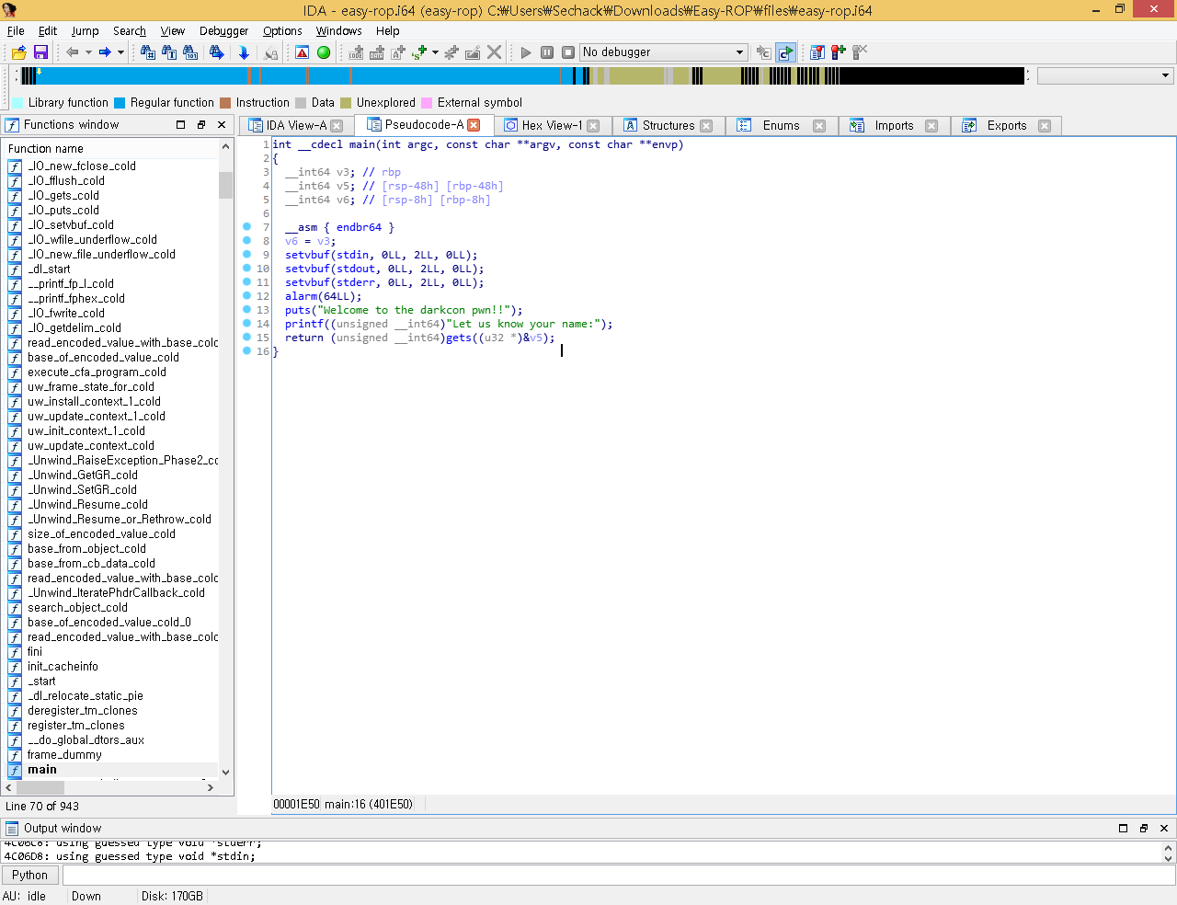Open dropdown beside the structure icon
This screenshot has width=1177, height=905.
tap(435, 52)
